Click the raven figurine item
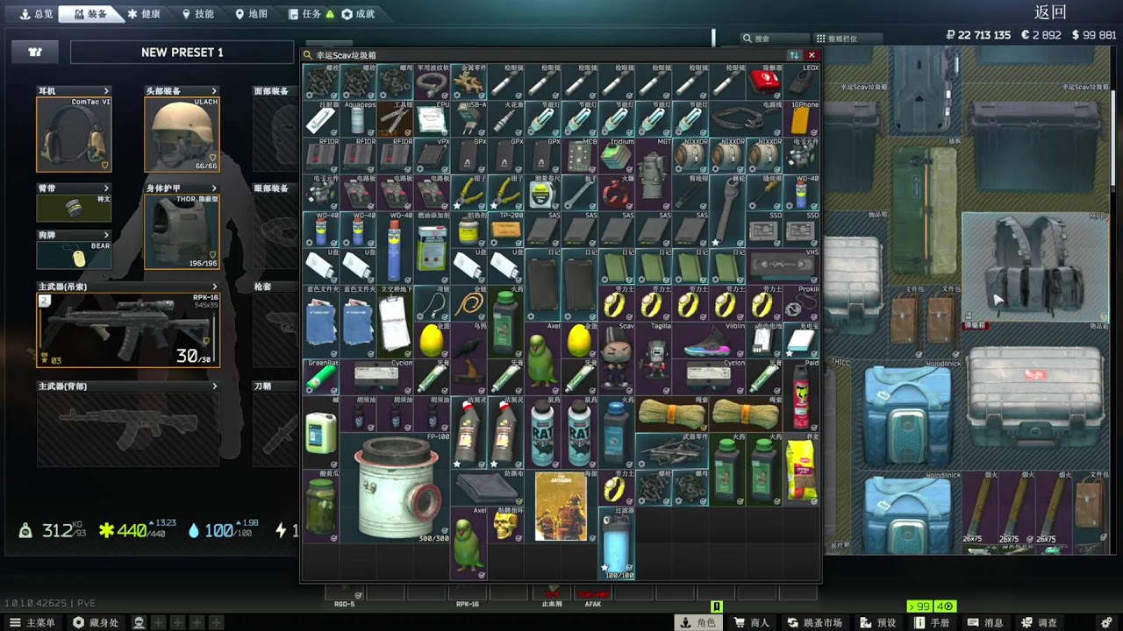This screenshot has height=631, width=1123. [469, 358]
